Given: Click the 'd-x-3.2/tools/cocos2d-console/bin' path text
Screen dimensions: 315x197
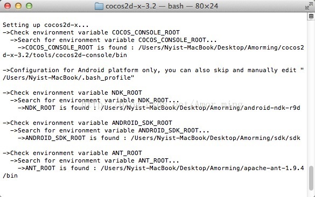Looking at the screenshot, I should point(65,55).
